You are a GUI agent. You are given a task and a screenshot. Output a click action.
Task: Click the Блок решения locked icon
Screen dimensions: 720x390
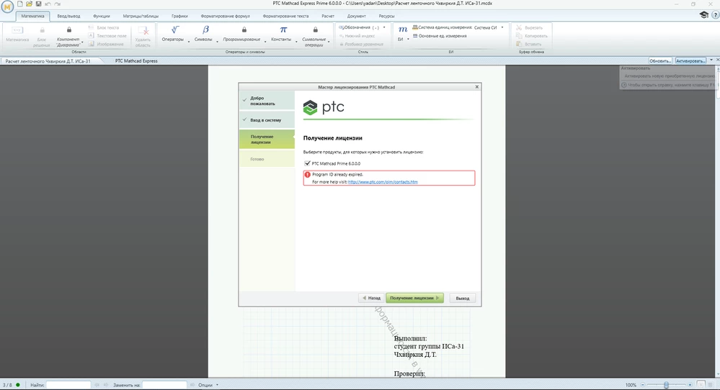(42, 30)
